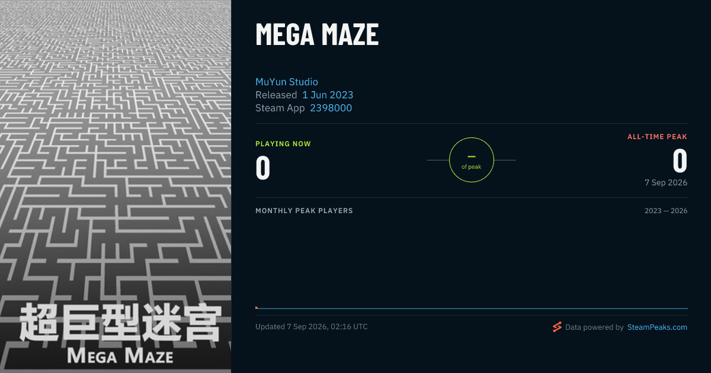Click the 2023 — 2026 range label
Image resolution: width=711 pixels, height=373 pixels.
tap(666, 211)
